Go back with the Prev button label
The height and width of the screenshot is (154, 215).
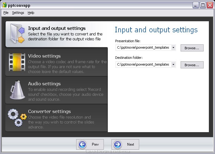click(95, 144)
